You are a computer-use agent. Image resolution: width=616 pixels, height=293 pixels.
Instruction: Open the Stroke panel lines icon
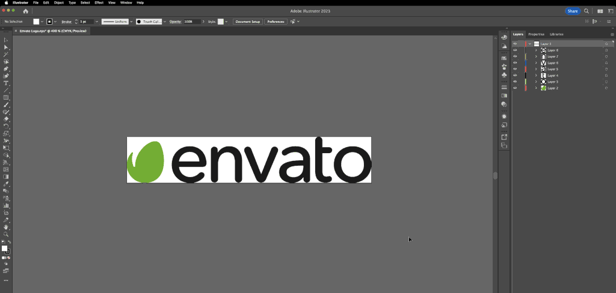coord(504,87)
